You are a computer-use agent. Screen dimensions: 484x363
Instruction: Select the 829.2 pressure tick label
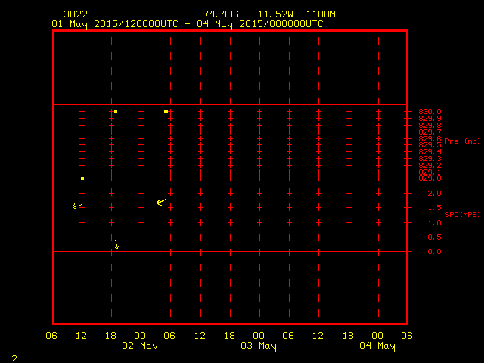click(430, 165)
